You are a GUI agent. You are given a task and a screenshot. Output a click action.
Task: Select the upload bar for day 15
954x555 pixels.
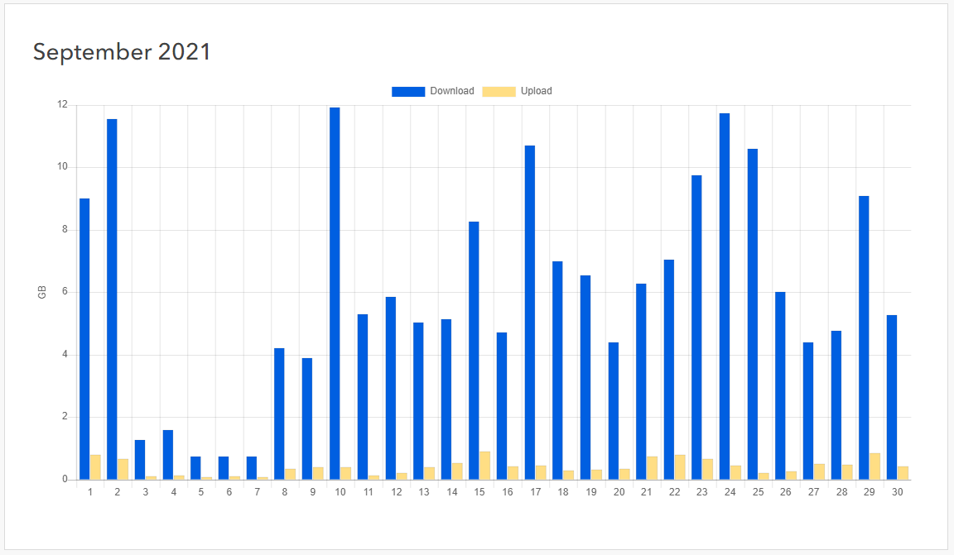485,466
